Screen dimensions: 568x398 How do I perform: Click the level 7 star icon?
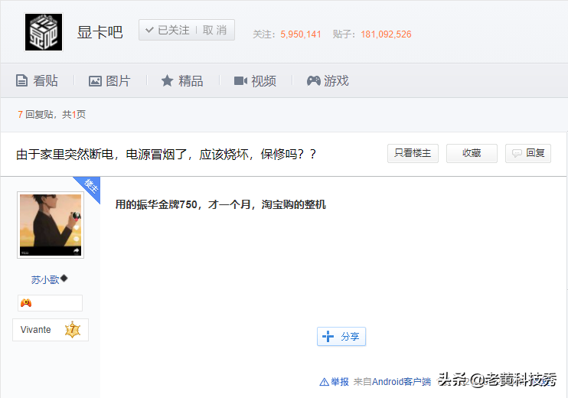click(x=73, y=330)
